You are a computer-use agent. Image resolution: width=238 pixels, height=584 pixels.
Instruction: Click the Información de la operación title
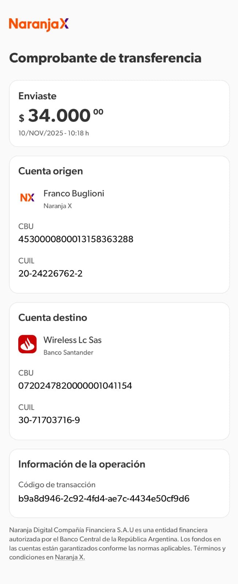(x=82, y=464)
